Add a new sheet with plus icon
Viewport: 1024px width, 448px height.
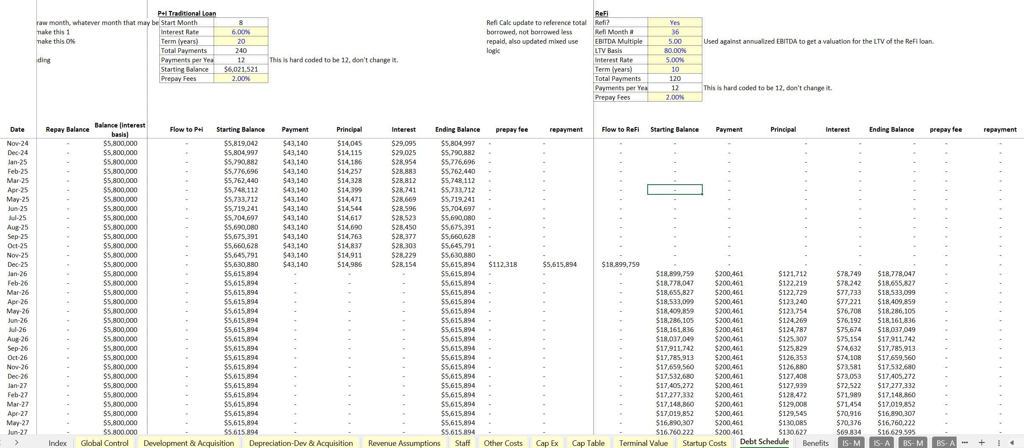(x=982, y=443)
